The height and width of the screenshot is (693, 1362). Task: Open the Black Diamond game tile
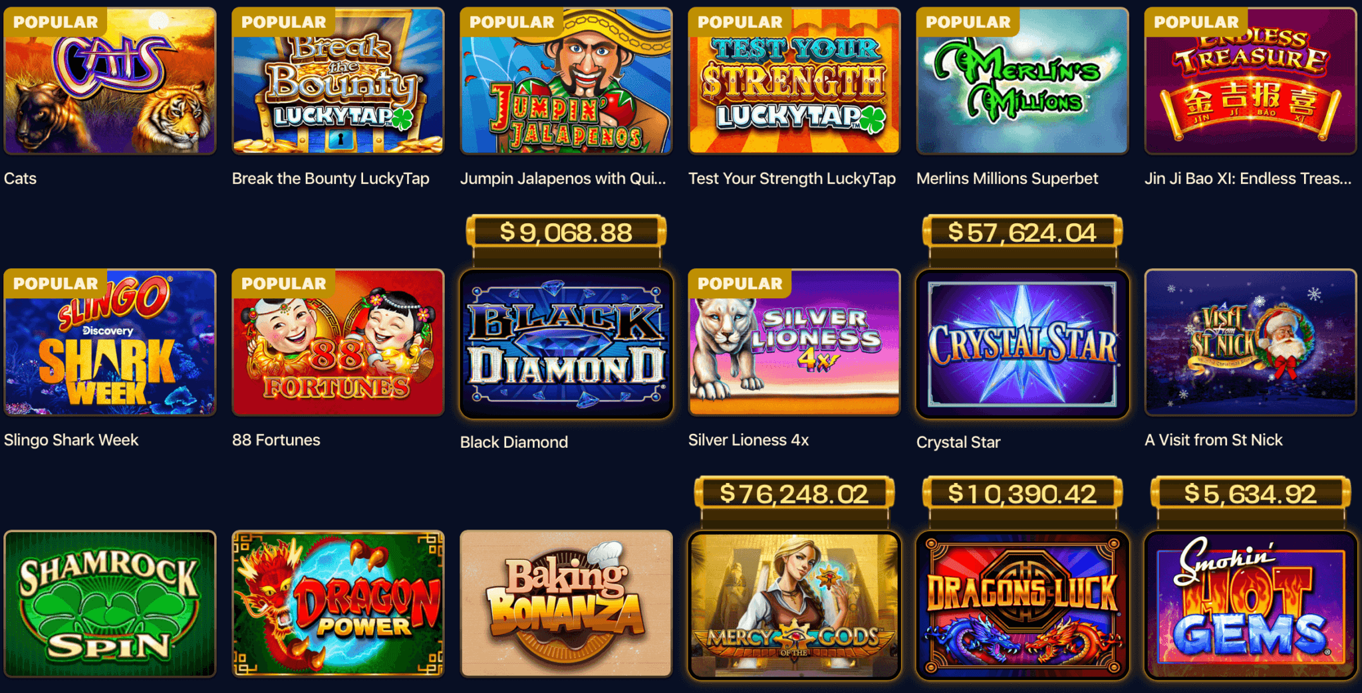point(566,344)
